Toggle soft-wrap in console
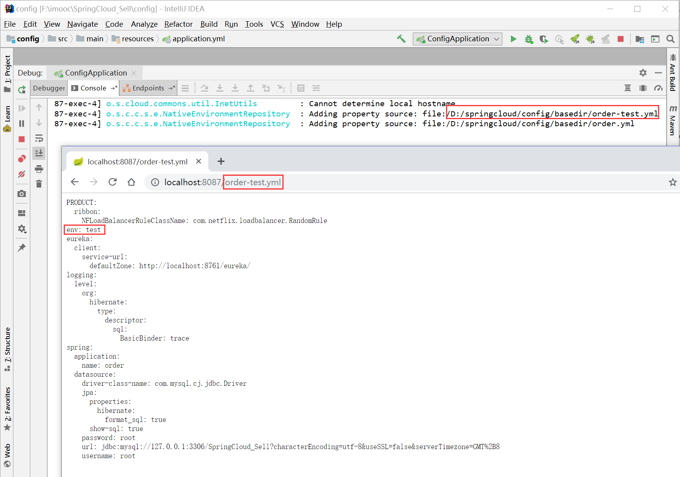This screenshot has height=477, width=680. tap(39, 138)
